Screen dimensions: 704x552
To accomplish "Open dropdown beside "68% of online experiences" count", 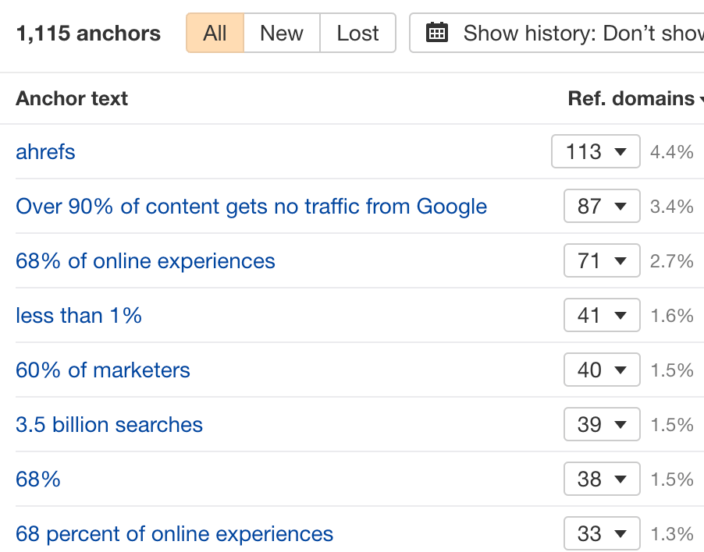I will [x=602, y=260].
